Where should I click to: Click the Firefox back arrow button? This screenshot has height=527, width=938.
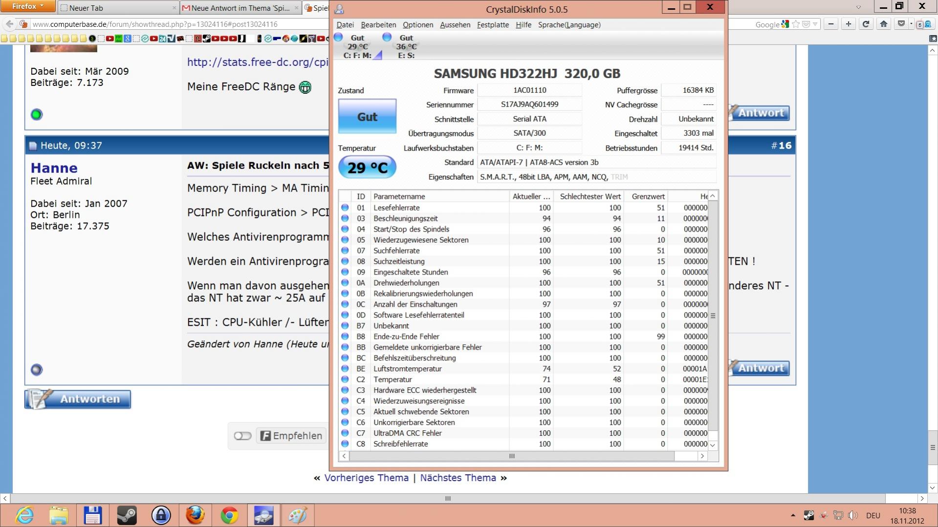coord(9,24)
